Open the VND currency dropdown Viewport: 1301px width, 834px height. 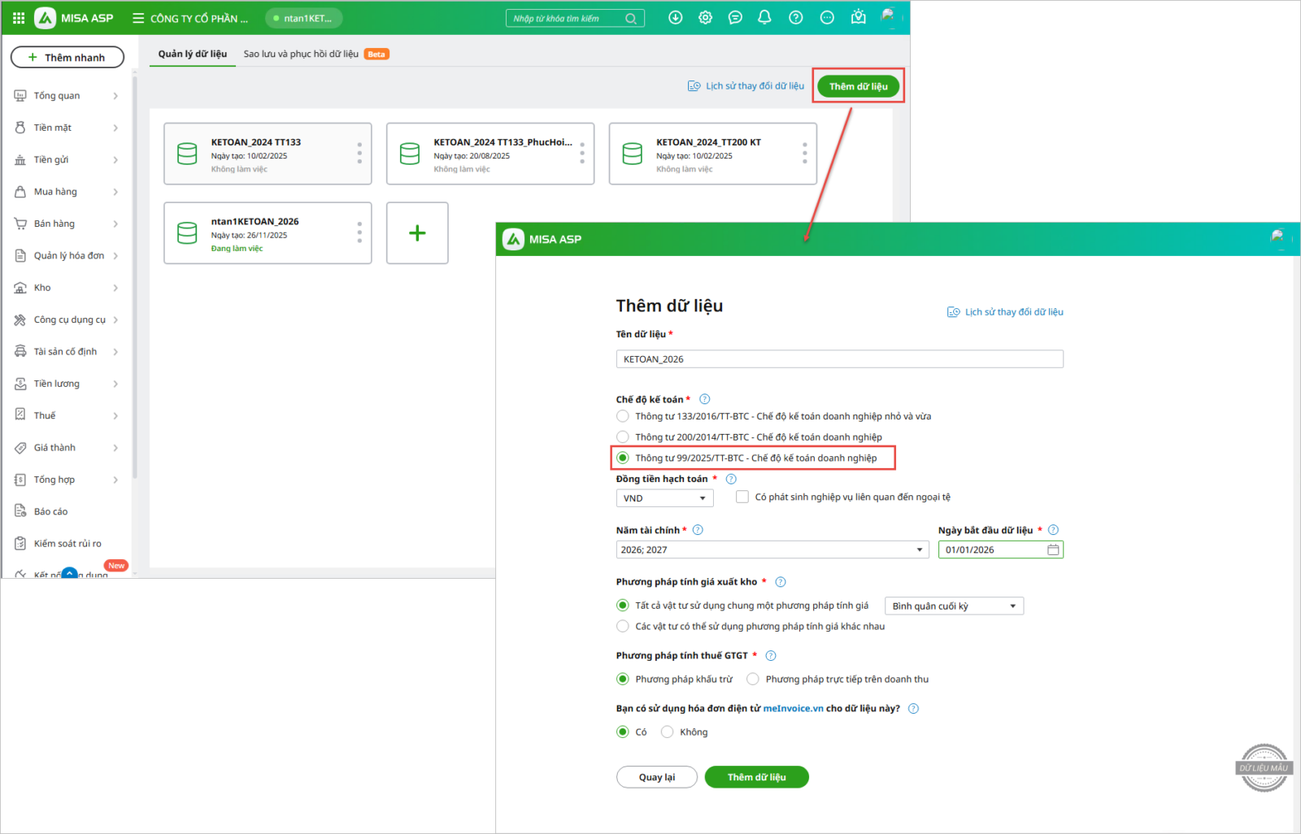(665, 498)
